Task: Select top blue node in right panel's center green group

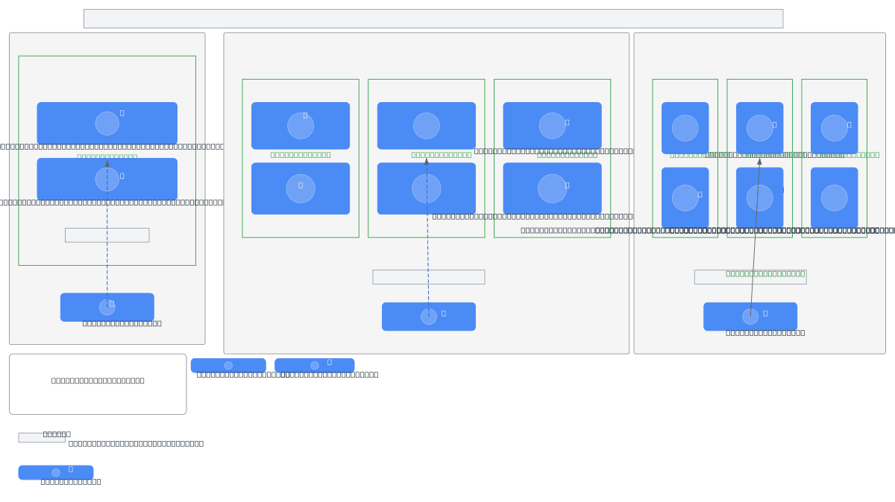Action: [760, 128]
